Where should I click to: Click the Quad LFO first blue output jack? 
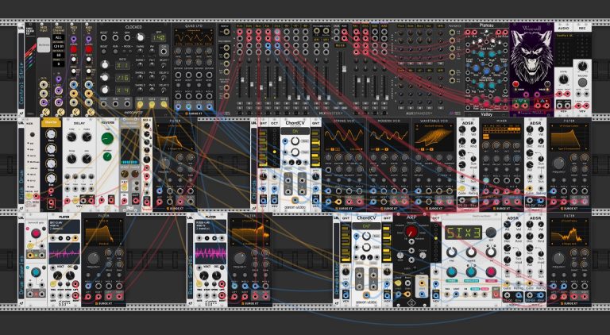179,106
